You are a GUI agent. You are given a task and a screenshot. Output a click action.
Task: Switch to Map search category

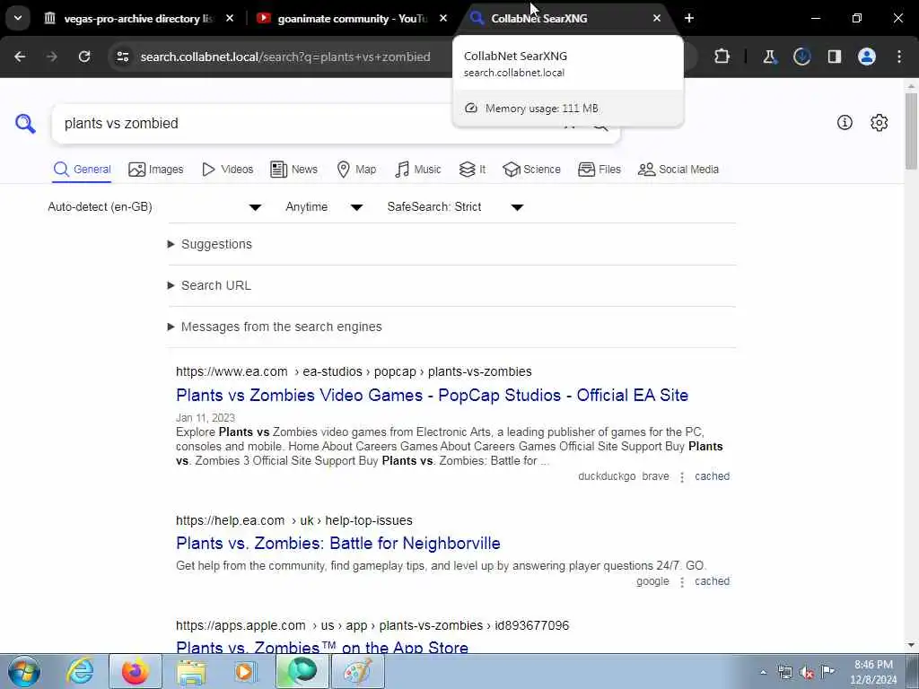[356, 170]
